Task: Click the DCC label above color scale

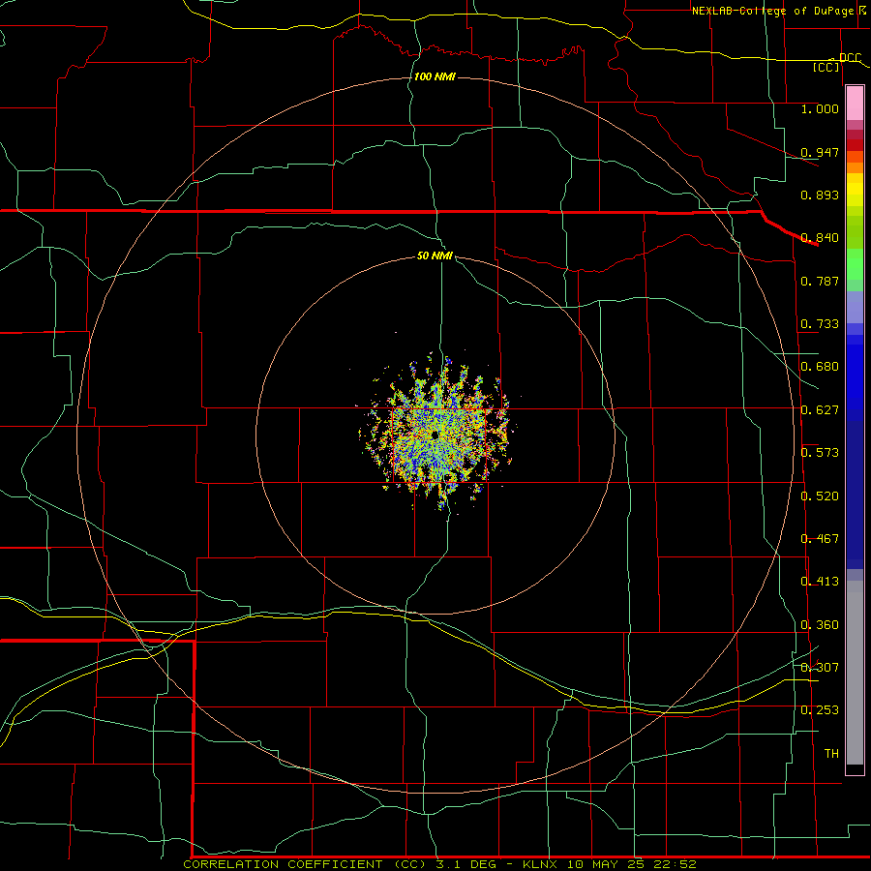Action: coord(850,57)
